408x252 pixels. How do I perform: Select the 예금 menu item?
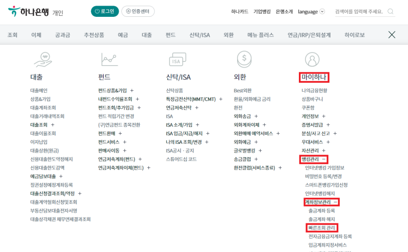click(x=123, y=35)
